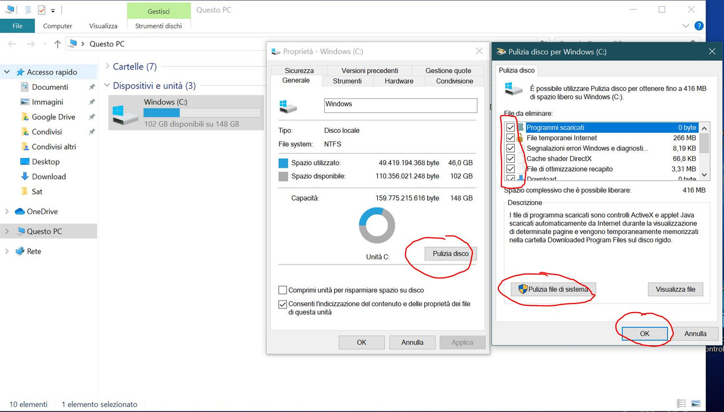Screen dimensions: 724x412
Task: Click the Desktop folder icon in sidebar
Action: click(x=25, y=162)
